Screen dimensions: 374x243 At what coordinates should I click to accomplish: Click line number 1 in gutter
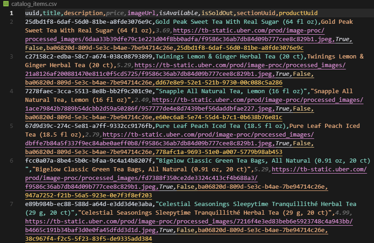coord(11,13)
